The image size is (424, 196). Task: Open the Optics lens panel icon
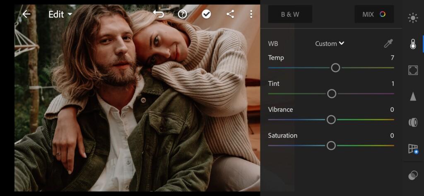(413, 122)
